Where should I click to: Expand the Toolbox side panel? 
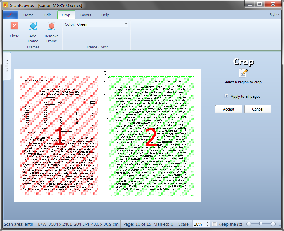click(7, 66)
